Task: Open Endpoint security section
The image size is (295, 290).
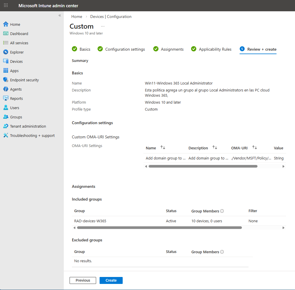Action: click(x=24, y=80)
